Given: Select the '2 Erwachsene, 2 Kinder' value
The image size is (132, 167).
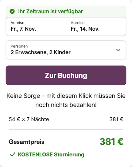Looking at the screenshot, I should 41,52.
